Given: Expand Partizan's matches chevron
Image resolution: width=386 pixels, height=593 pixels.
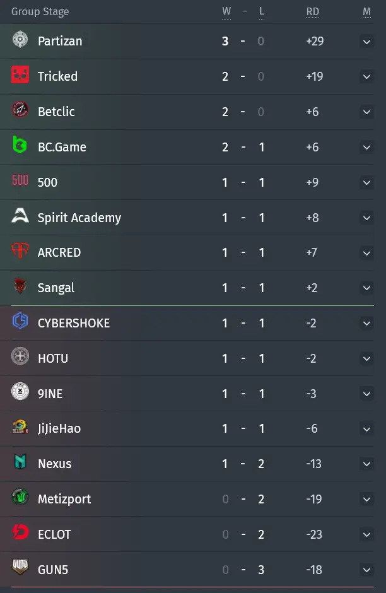Looking at the screenshot, I should [x=366, y=42].
